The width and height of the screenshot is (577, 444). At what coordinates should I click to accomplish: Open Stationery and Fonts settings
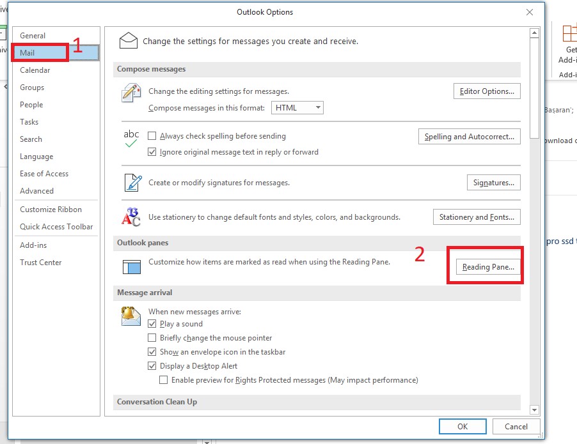click(x=477, y=217)
